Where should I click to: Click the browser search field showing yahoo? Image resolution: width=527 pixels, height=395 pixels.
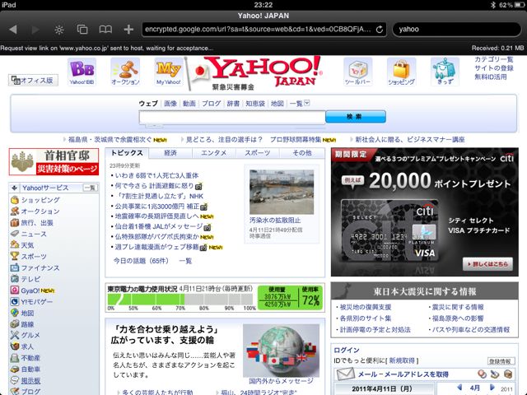tap(457, 30)
